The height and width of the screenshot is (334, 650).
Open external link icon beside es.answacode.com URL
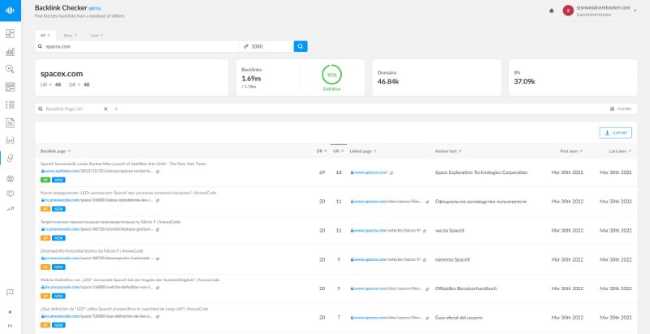pyautogui.click(x=158, y=316)
